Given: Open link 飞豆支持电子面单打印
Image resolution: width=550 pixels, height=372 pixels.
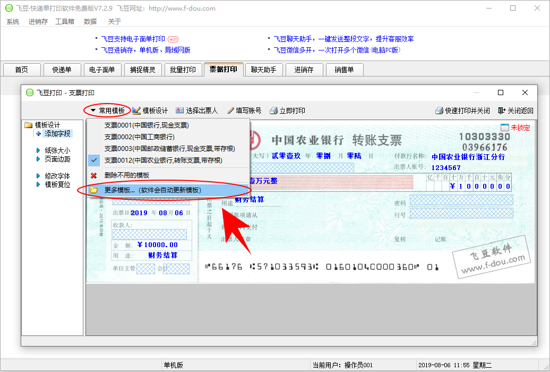Looking at the screenshot, I should pos(133,39).
